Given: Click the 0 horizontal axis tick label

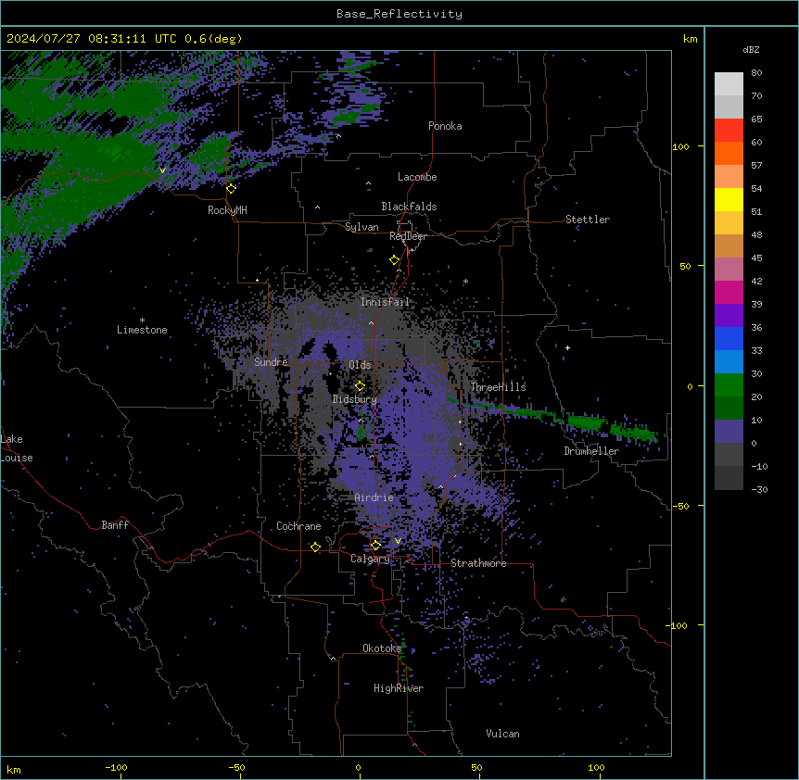Looking at the screenshot, I should 358,767.
